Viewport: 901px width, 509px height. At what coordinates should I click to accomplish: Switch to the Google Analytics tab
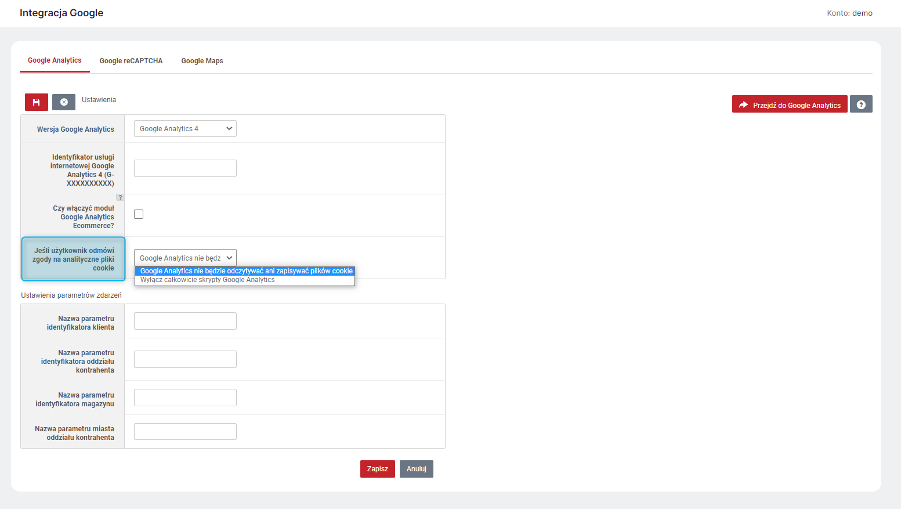55,60
